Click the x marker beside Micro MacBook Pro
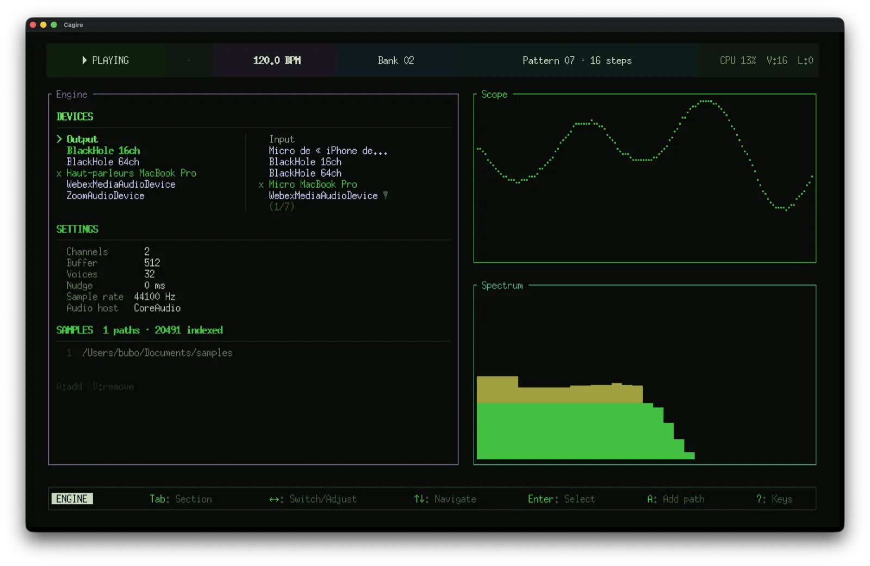This screenshot has height=566, width=870. click(x=261, y=185)
